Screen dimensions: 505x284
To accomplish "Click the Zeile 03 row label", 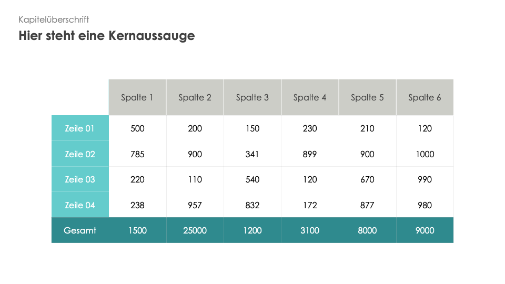I will [x=80, y=179].
